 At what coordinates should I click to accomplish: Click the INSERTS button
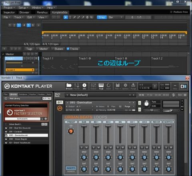pyautogui.click(x=71, y=168)
